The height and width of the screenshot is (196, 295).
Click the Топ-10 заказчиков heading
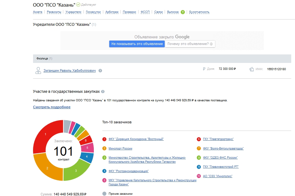pyautogui.click(x=117, y=122)
